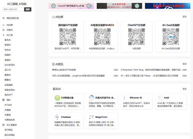This screenshot has height=139, width=193.
Task: Open the AI+SaaS交流群 QR code
Action: [x=171, y=37]
